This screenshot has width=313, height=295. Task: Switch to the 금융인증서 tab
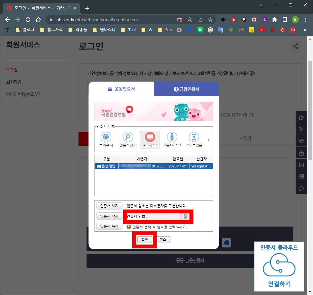pos(186,89)
